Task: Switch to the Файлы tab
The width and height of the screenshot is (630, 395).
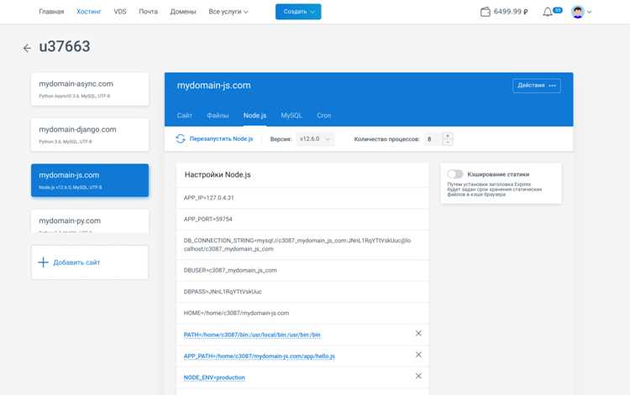Action: pyautogui.click(x=218, y=116)
